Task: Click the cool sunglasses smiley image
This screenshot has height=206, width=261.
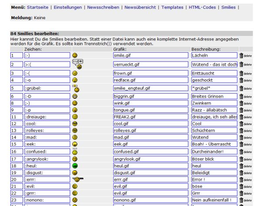Action: click(75, 124)
